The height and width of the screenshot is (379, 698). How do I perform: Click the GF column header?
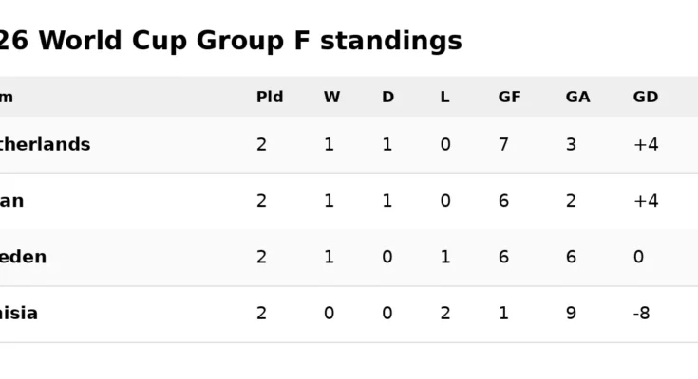point(509,97)
